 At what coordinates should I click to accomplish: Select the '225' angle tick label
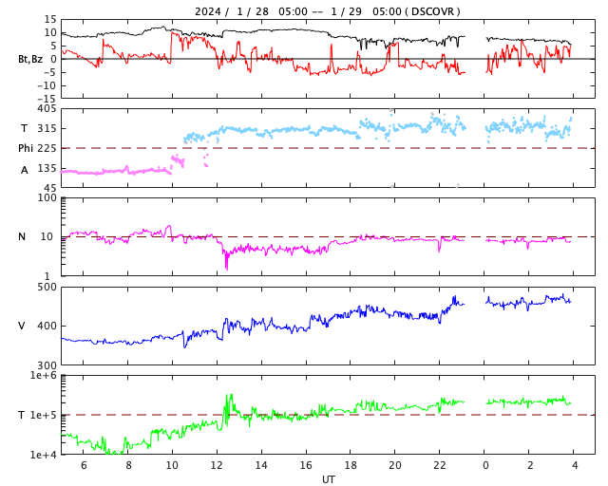[47, 148]
